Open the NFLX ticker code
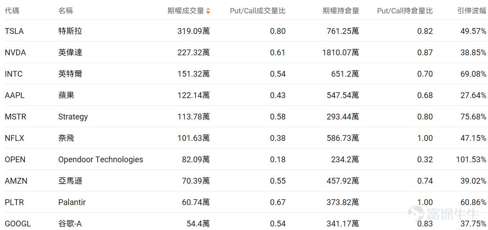This screenshot has width=488, height=230. (14, 138)
